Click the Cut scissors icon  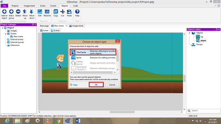(63, 11)
